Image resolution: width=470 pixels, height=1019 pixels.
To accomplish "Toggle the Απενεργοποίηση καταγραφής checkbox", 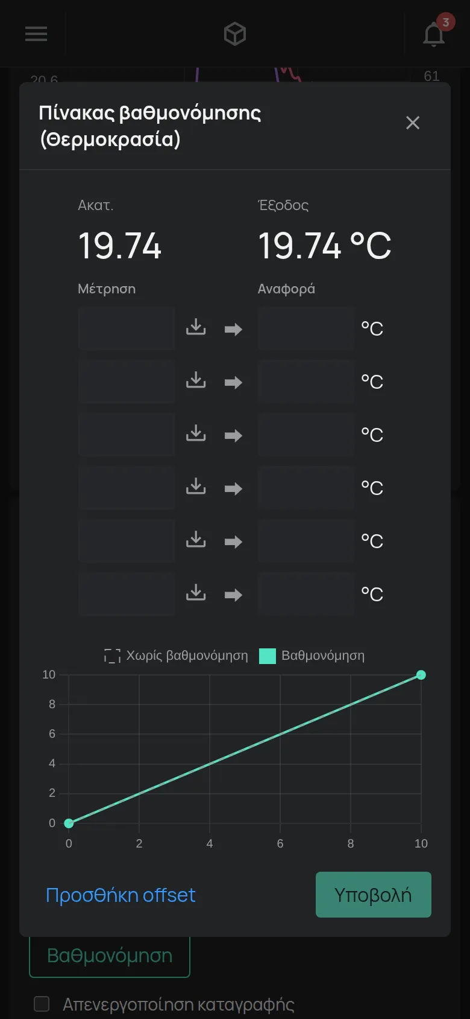I will (42, 1004).
